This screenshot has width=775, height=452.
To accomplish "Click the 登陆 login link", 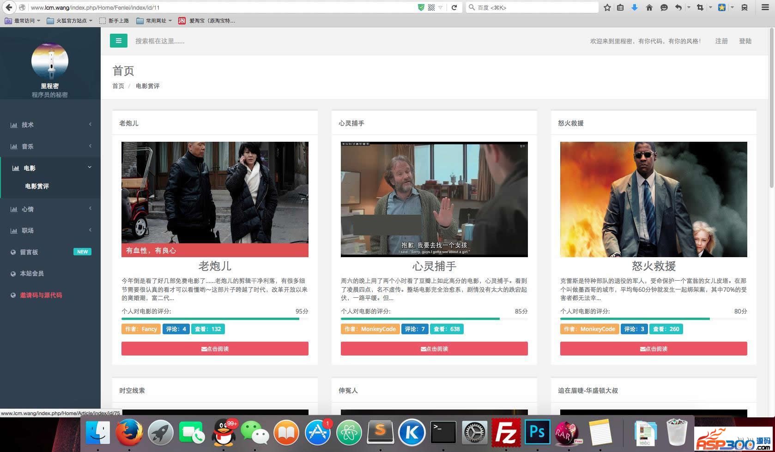I will (745, 41).
